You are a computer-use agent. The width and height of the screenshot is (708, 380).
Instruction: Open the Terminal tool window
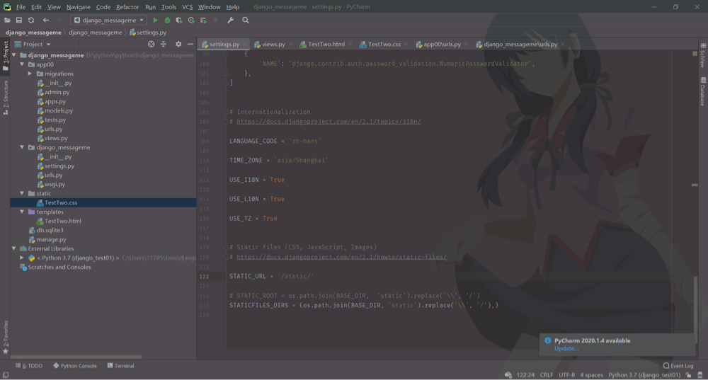(120, 366)
